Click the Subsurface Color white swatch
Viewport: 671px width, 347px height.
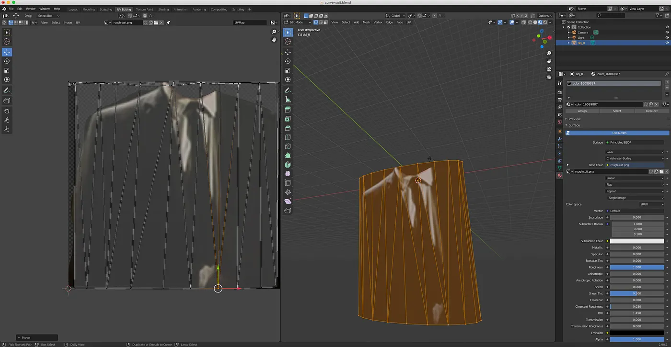coord(637,241)
